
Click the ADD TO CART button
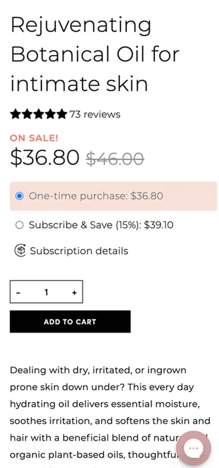[70, 322]
